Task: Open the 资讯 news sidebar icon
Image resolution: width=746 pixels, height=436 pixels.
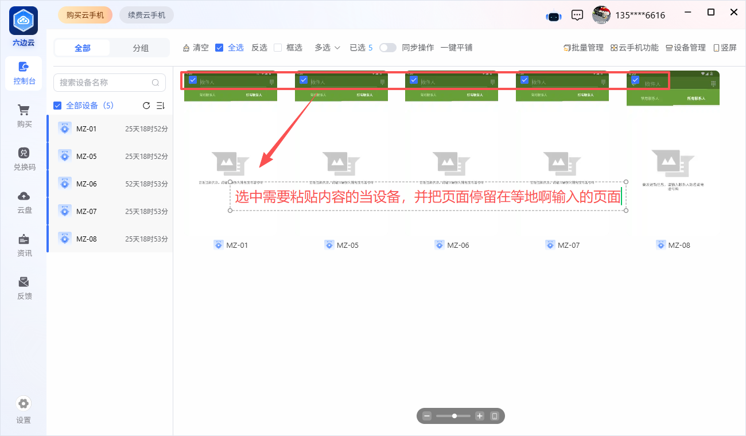Action: click(x=24, y=239)
